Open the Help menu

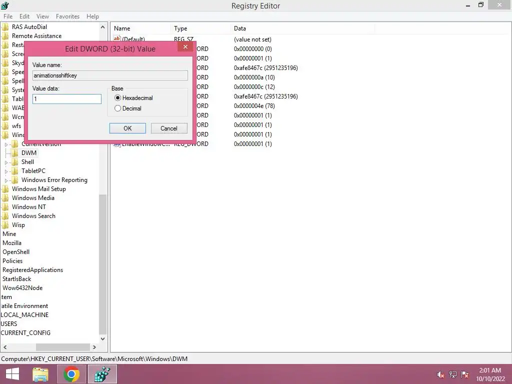(x=92, y=16)
